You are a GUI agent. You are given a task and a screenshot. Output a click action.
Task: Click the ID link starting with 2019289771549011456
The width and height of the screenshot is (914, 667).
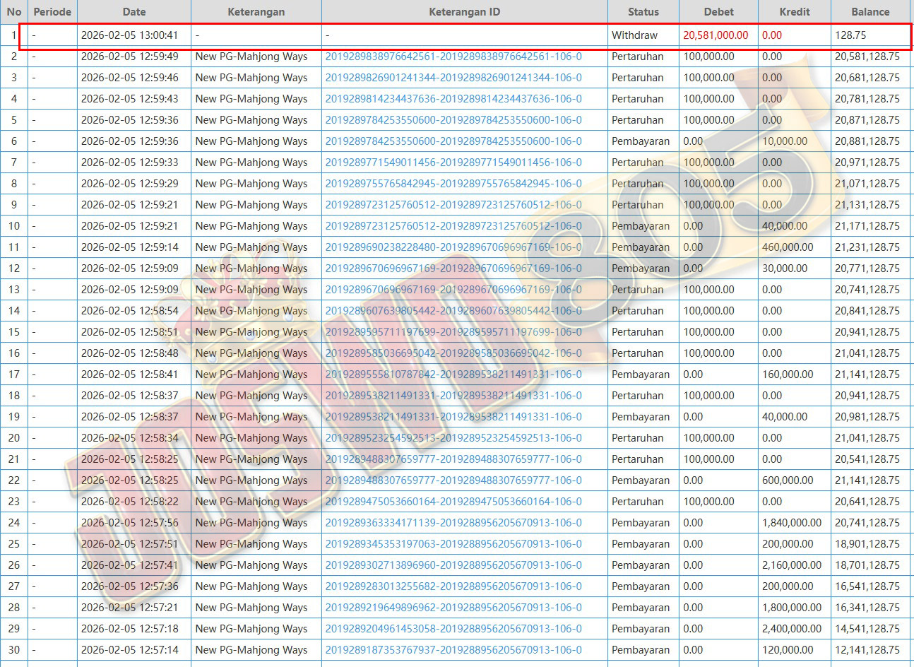[x=453, y=163]
